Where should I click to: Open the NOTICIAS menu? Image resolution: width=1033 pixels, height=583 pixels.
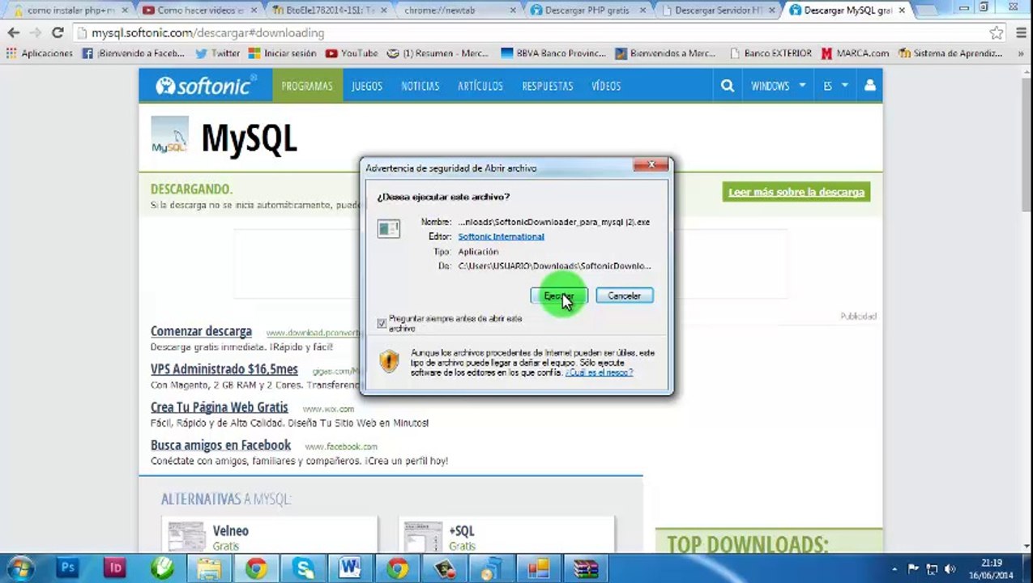coord(420,86)
